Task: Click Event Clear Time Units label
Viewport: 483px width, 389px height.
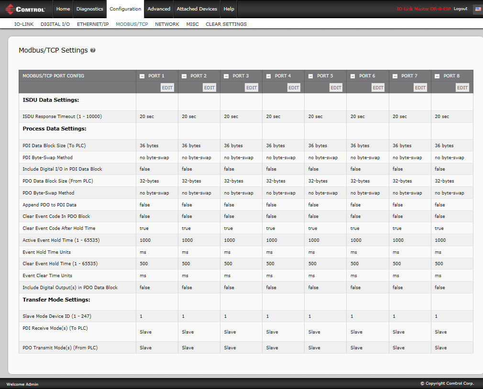Action: coord(47,275)
